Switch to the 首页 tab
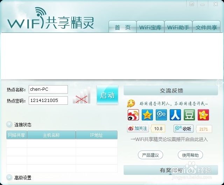 122,27
